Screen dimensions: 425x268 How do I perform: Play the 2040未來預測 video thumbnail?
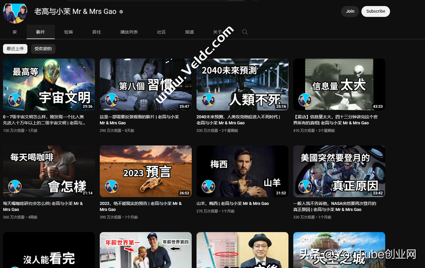(x=242, y=84)
